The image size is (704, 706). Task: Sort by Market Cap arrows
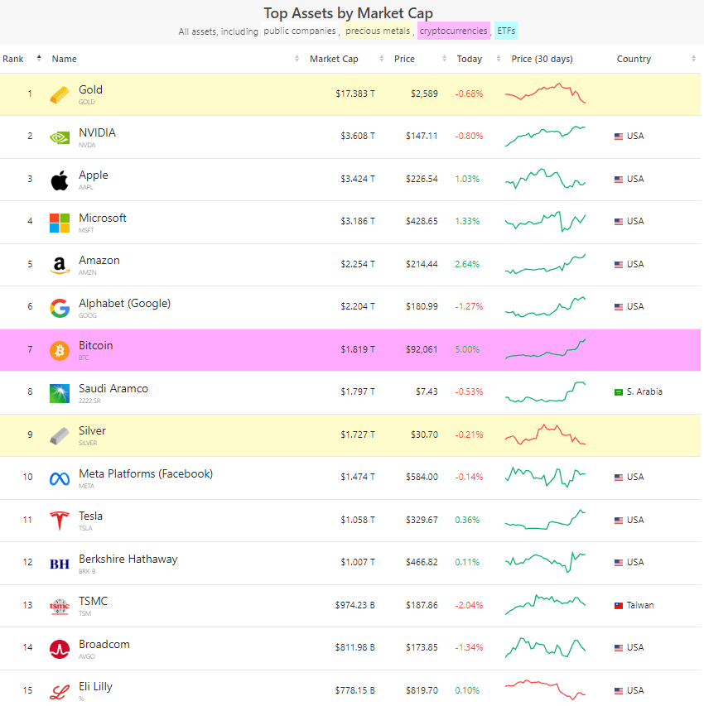click(x=382, y=58)
